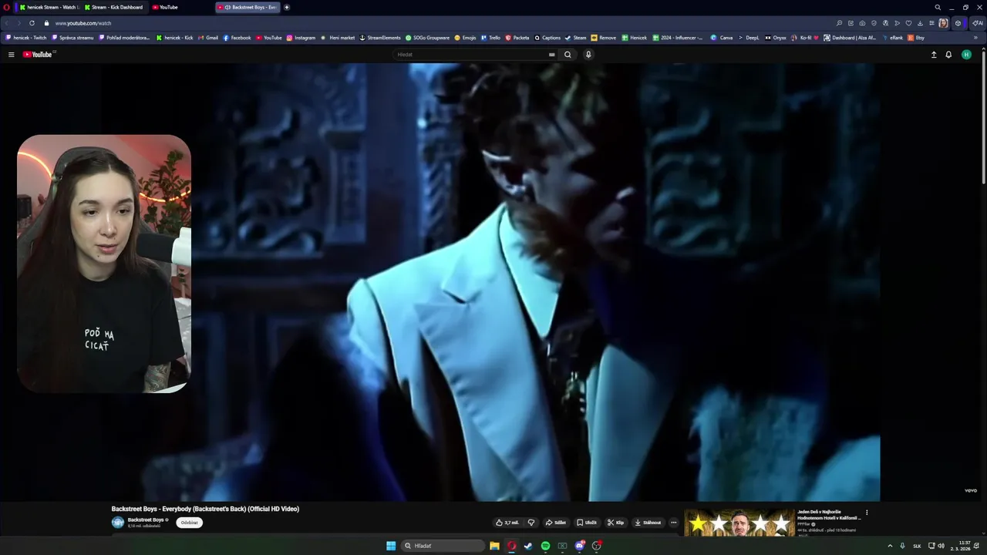Click the taskbar 'Hľadať' search box
This screenshot has height=555, width=987.
443,546
